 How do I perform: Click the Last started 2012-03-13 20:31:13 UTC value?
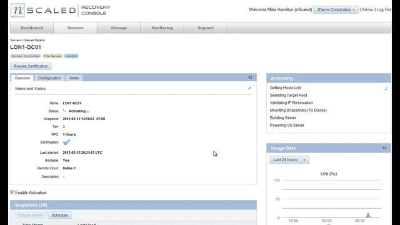[82, 152]
